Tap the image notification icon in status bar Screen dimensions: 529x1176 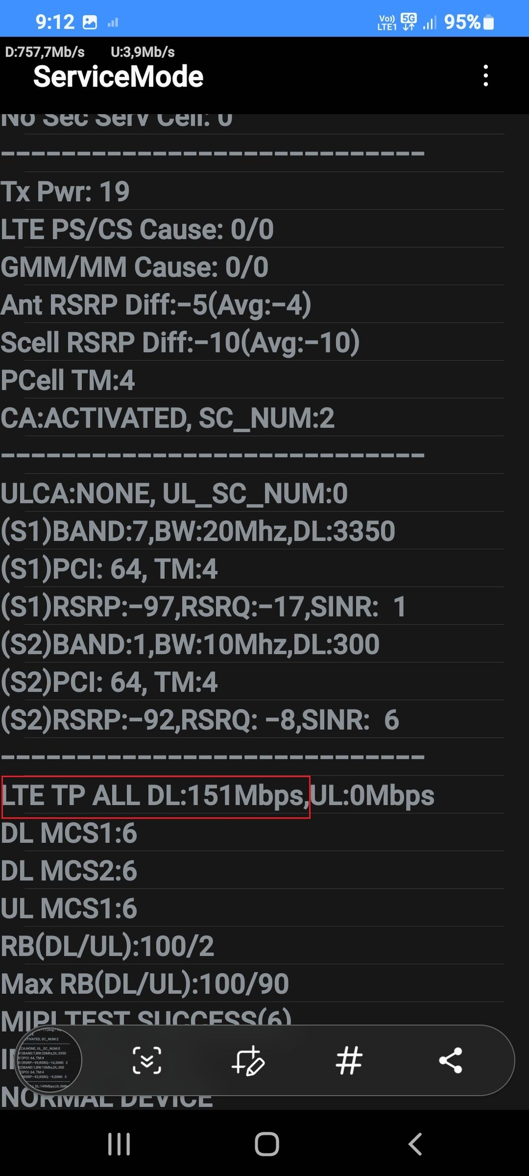(x=90, y=22)
